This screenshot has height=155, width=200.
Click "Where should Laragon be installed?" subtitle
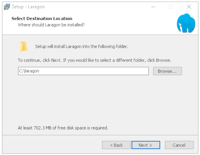pyautogui.click(x=51, y=25)
